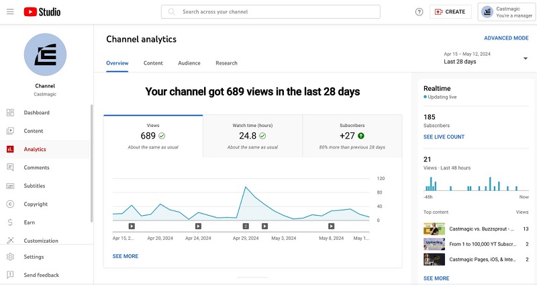
Task: Open ADVANCED MODE
Action: point(506,38)
